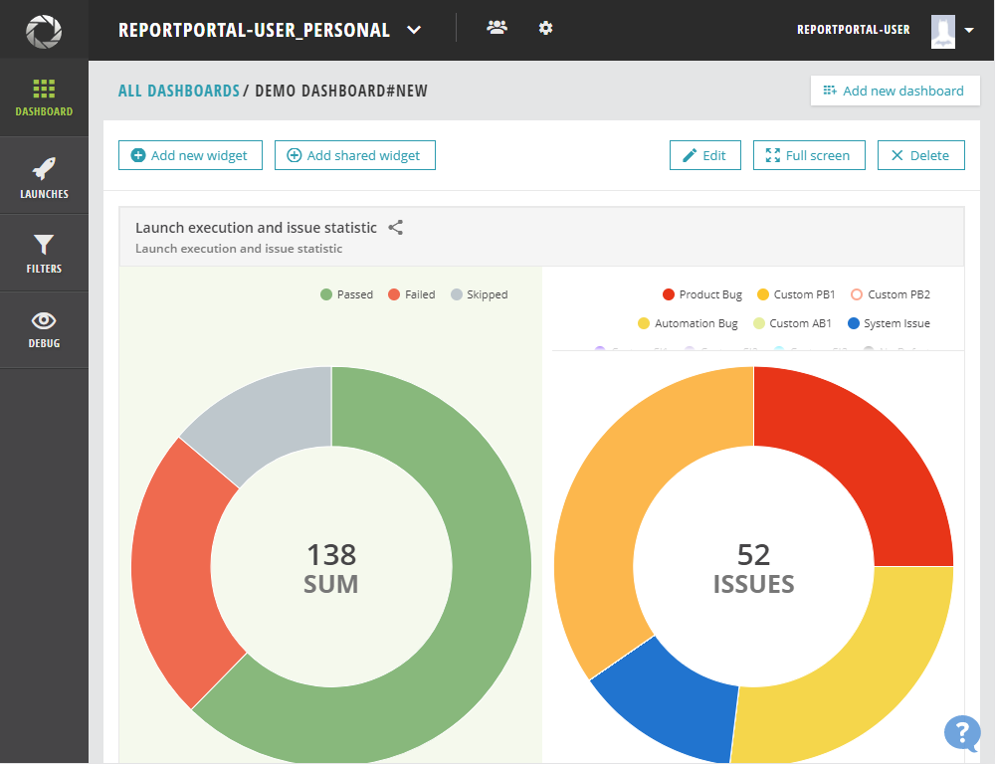This screenshot has height=764, width=995.
Task: Open Launches via the rocket icon
Action: pos(44,168)
